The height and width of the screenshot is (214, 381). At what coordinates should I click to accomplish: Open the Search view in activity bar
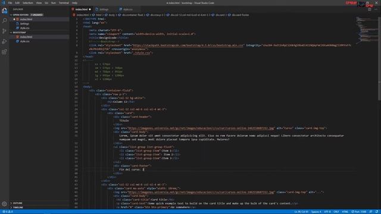[x=4, y=21]
